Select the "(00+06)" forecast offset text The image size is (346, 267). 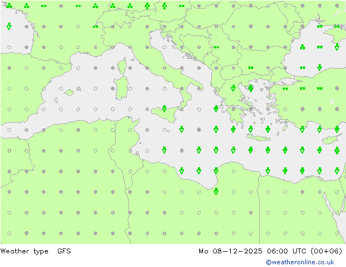pyautogui.click(x=326, y=251)
